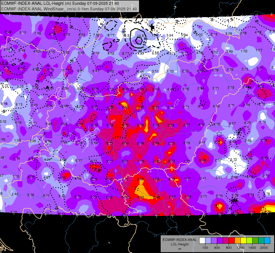Click the legend label ECMWF-INDEX-ANAL
Screen dimensions: 275x253
click(179, 240)
